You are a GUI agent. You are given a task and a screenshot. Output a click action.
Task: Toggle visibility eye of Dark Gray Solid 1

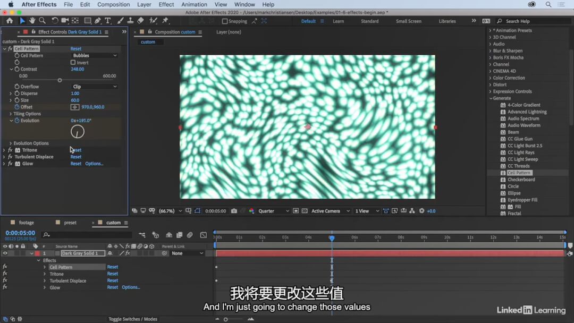5,253
